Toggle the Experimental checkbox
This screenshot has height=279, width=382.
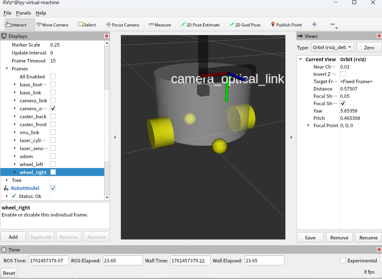pyautogui.click(x=343, y=261)
